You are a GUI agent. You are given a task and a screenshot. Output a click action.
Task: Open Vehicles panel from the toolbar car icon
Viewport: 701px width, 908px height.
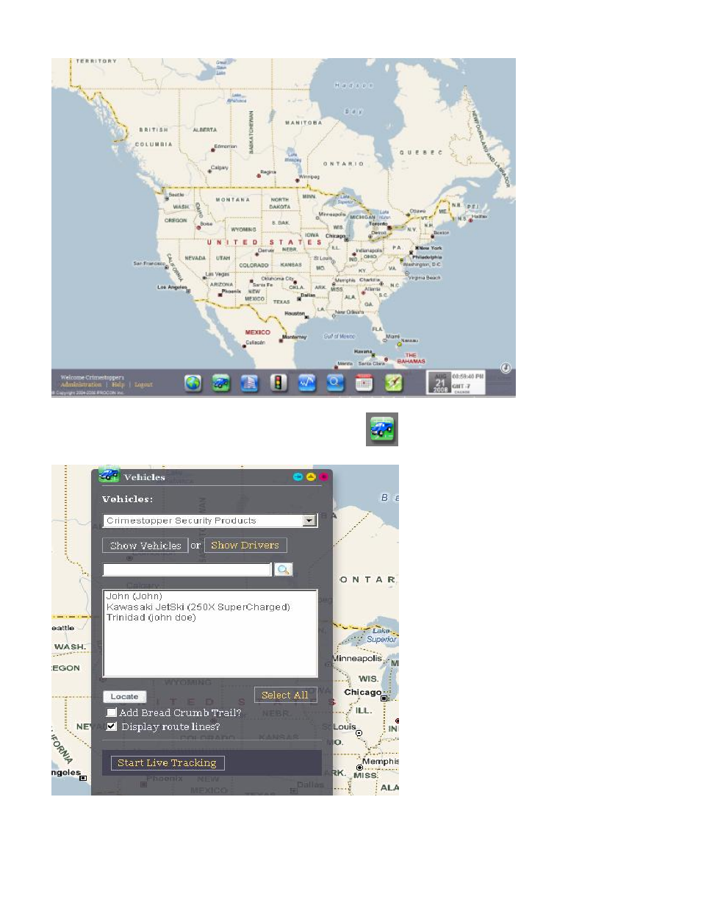[221, 382]
